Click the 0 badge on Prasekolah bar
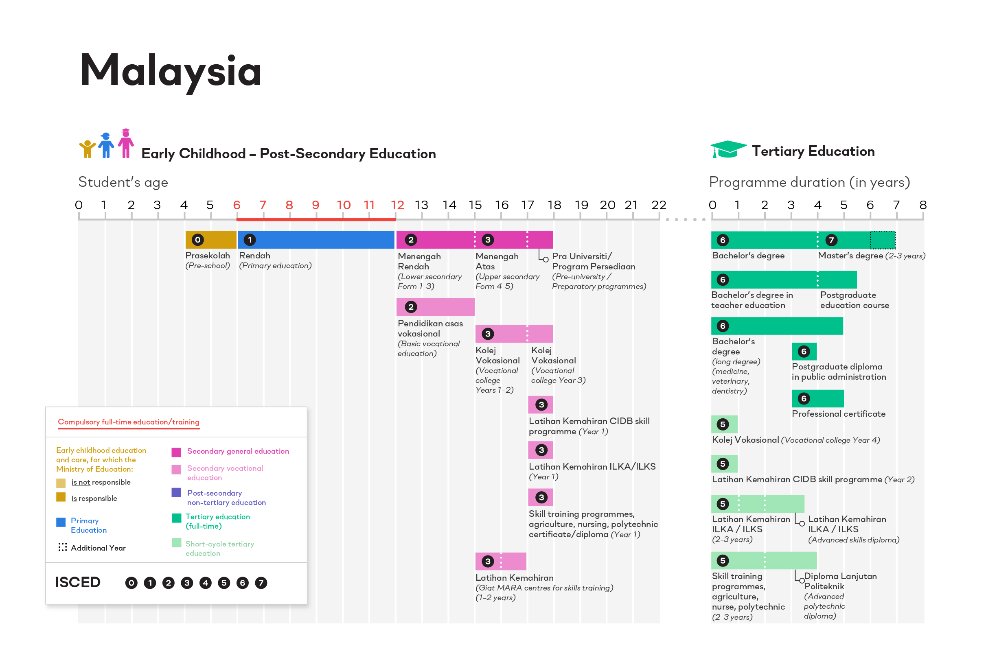Viewport: 997px width, 645px height. [x=198, y=240]
